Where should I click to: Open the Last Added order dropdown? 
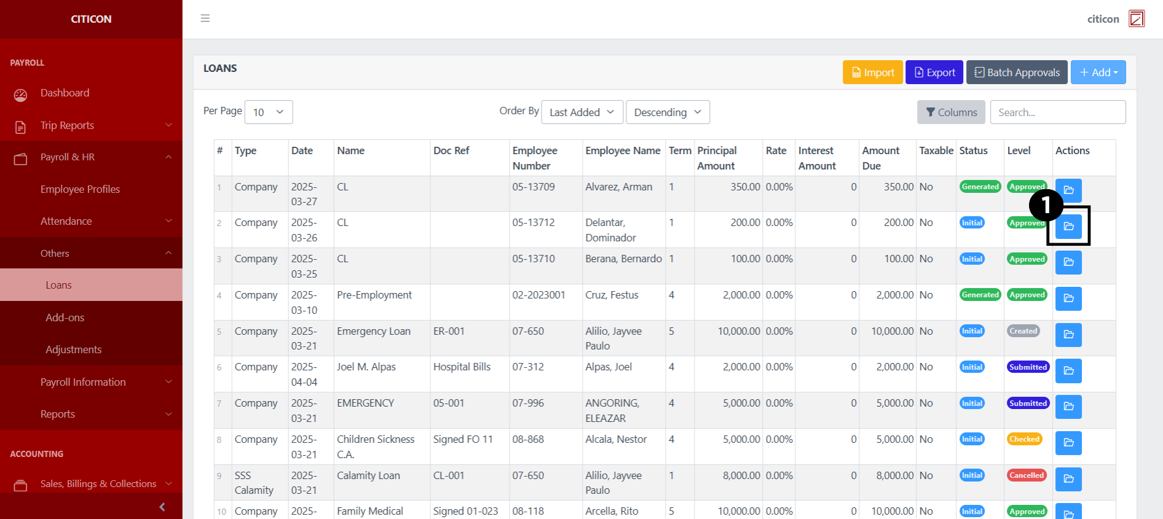581,112
